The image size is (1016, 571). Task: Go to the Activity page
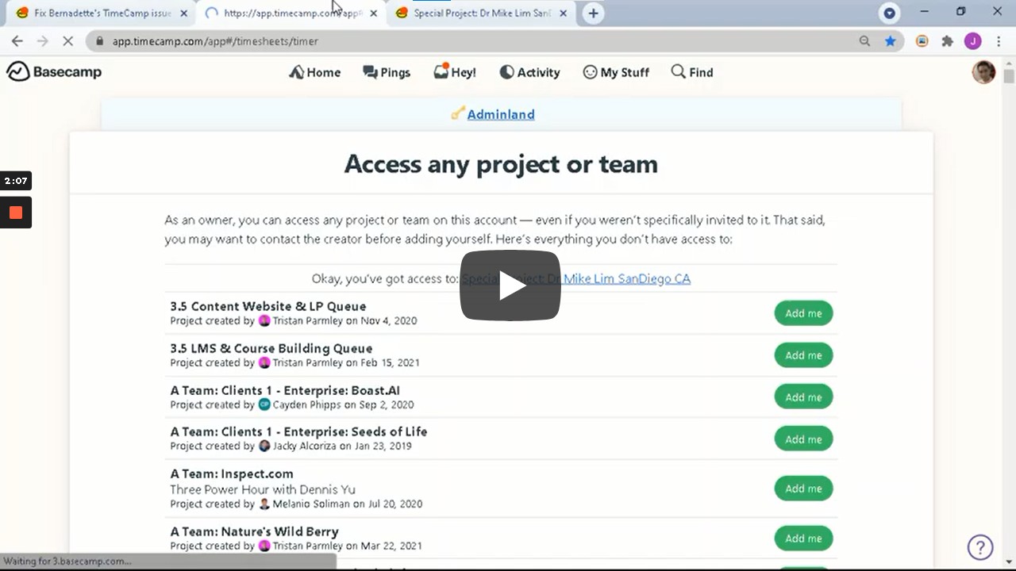(x=529, y=72)
